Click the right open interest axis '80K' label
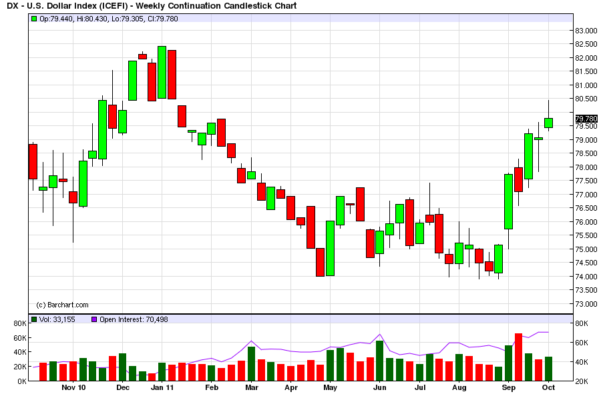Screen dimensions: 601x408 point(582,323)
